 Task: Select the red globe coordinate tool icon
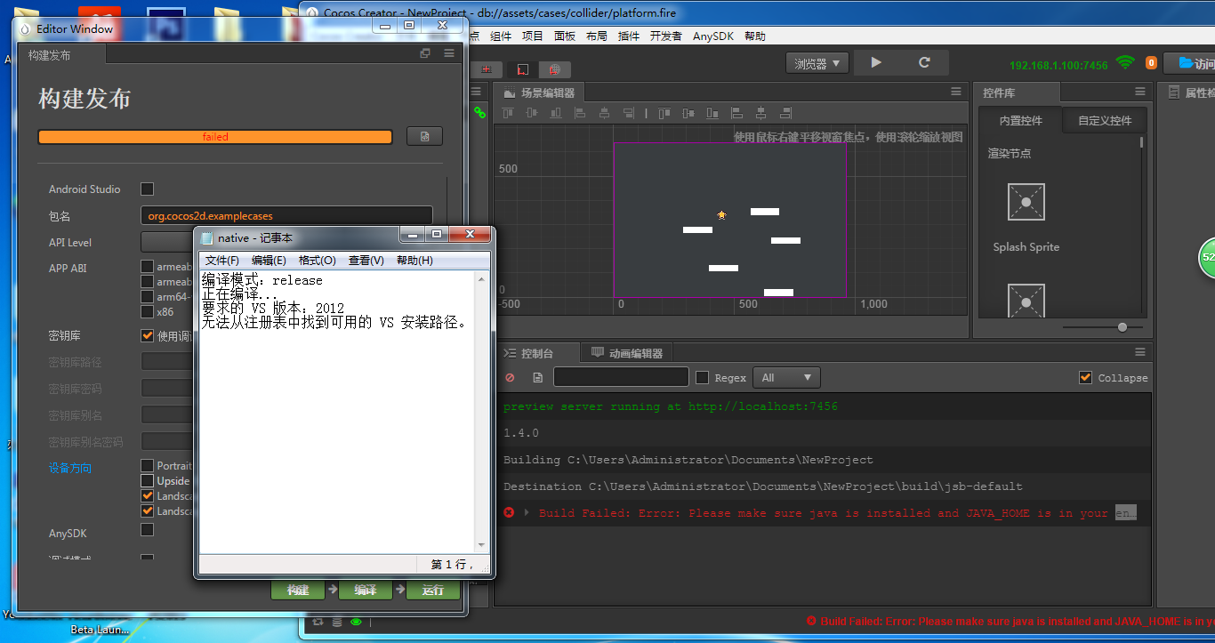click(x=554, y=69)
